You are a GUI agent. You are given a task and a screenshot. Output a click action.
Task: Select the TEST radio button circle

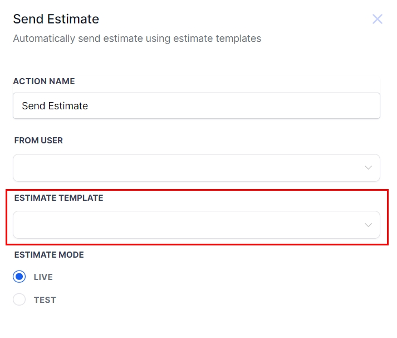pos(19,300)
